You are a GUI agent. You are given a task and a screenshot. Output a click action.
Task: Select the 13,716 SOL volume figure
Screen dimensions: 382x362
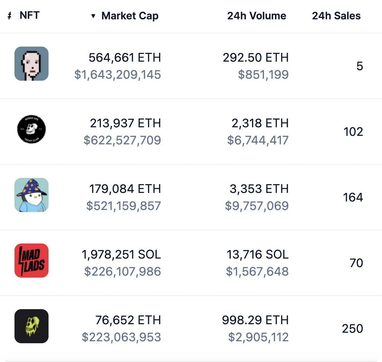point(257,255)
